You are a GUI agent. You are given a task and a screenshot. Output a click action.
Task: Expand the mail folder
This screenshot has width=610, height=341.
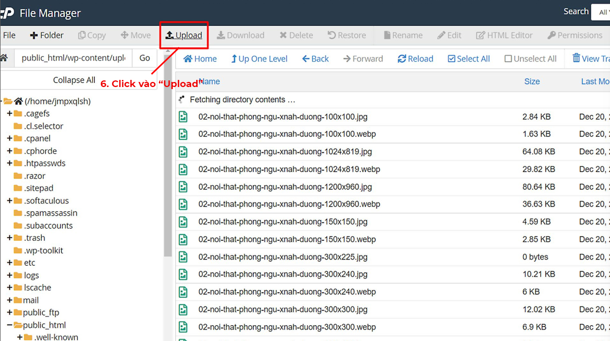[10, 300]
